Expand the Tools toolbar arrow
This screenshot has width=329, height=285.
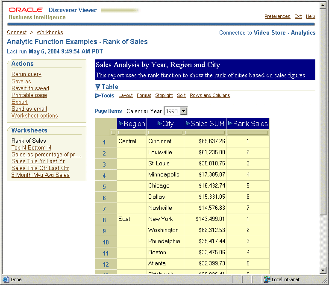pyautogui.click(x=97, y=96)
